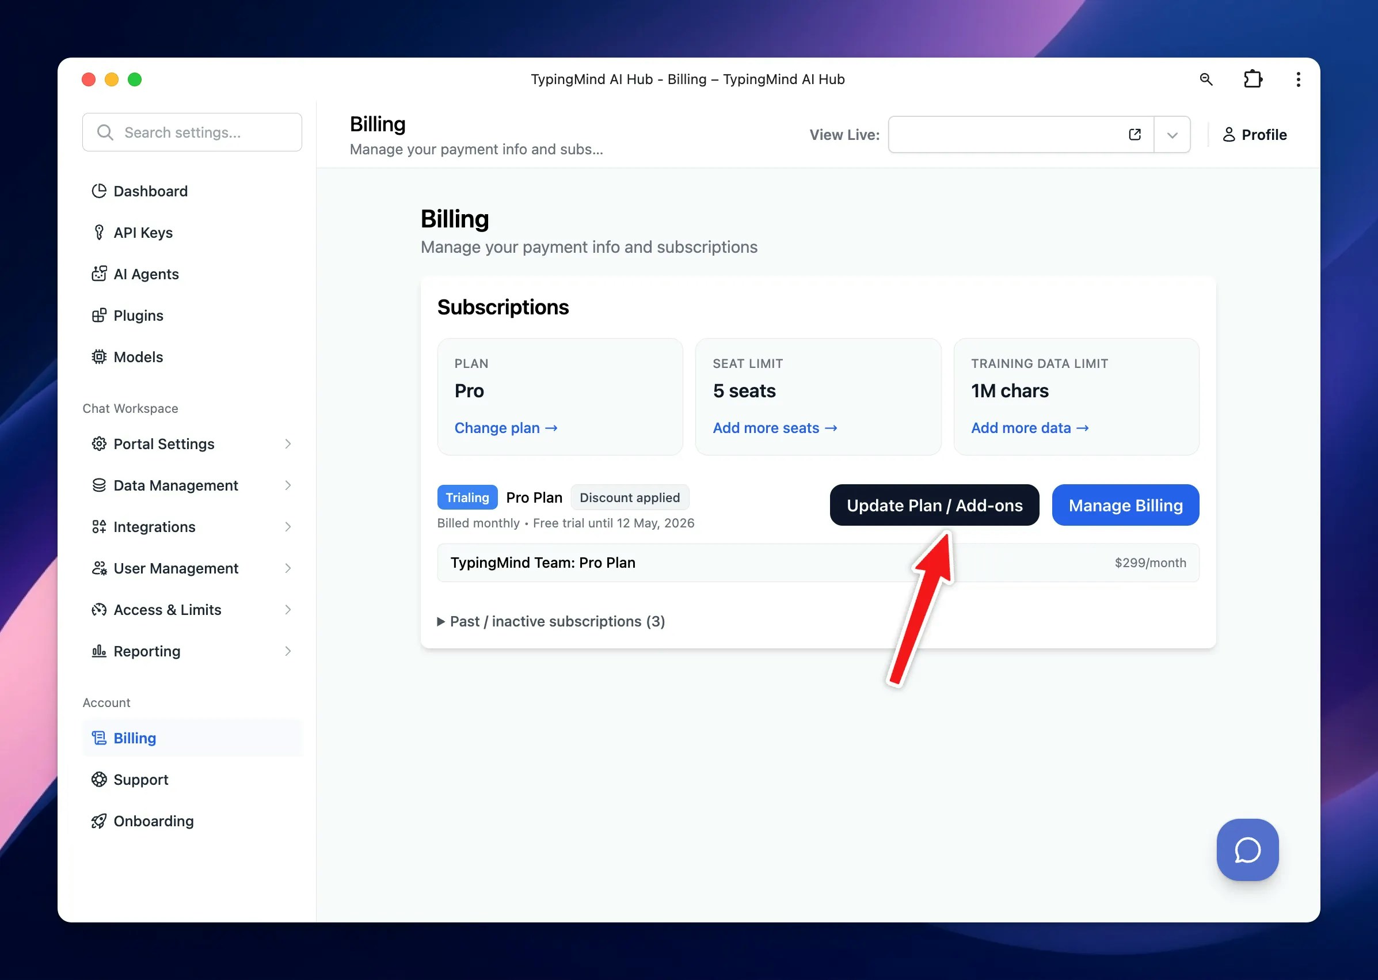Follow the Add more data link

point(1029,428)
